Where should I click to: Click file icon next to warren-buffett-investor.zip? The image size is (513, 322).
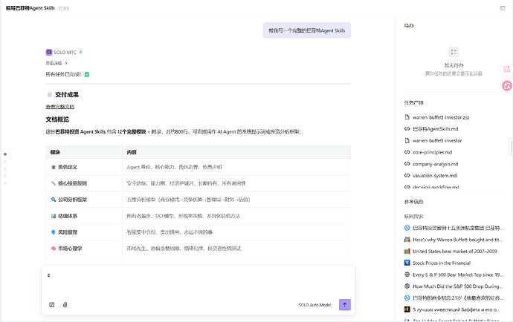pyautogui.click(x=407, y=117)
